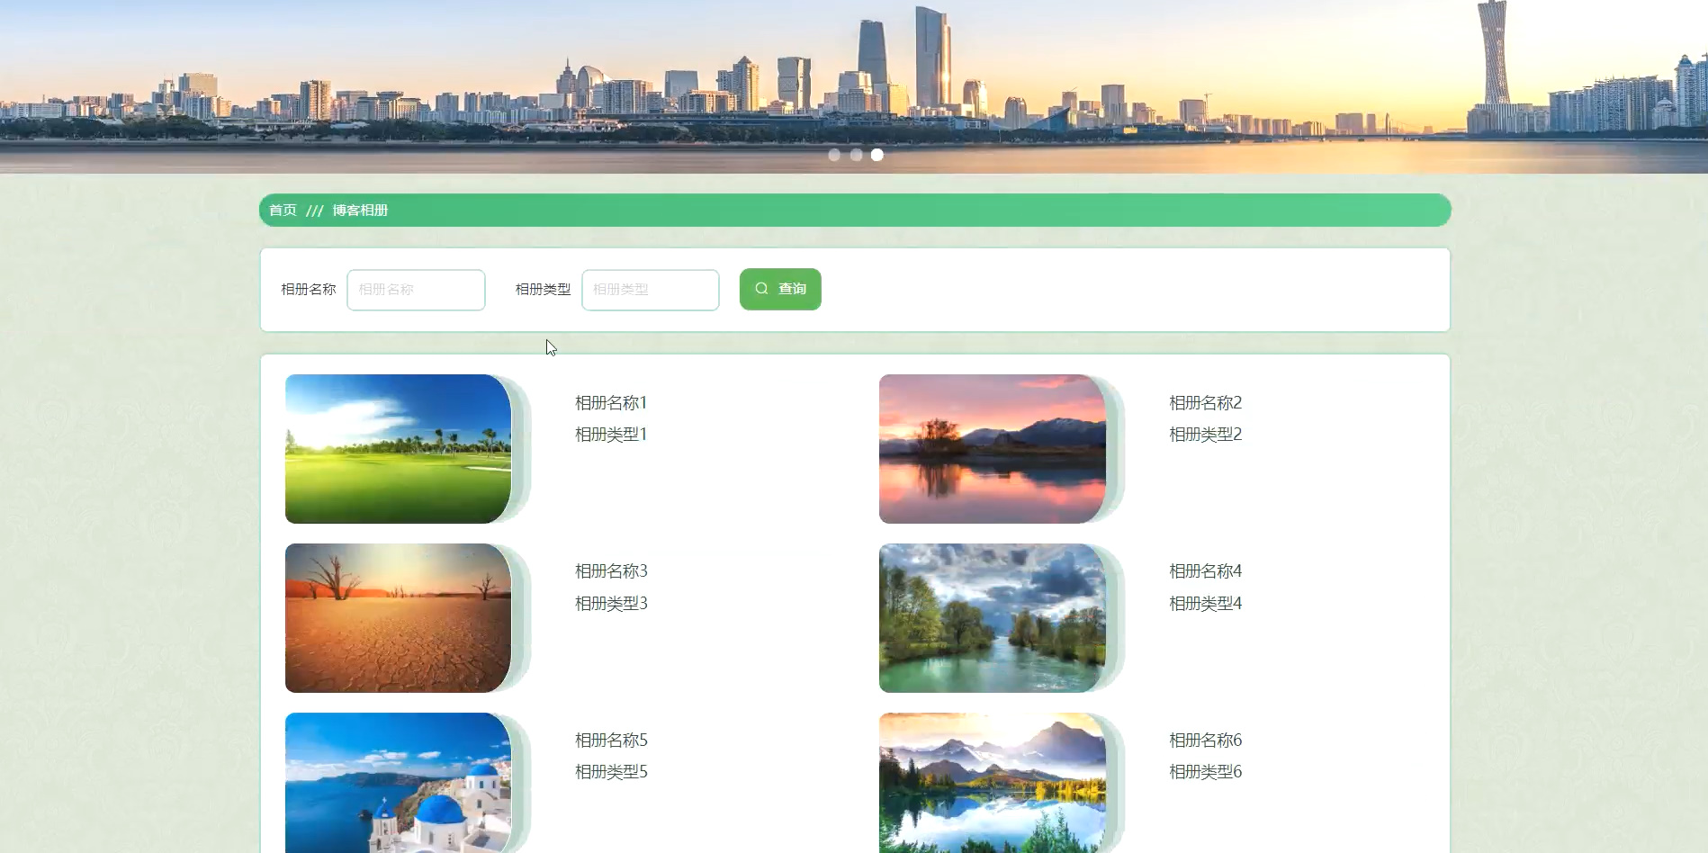Image resolution: width=1708 pixels, height=853 pixels.
Task: Click the text 相册名称6
Action: click(x=1205, y=740)
